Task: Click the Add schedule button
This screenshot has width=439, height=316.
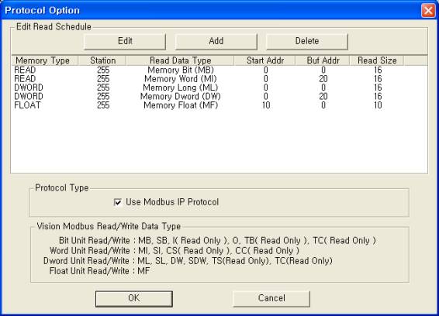Action: tap(216, 41)
